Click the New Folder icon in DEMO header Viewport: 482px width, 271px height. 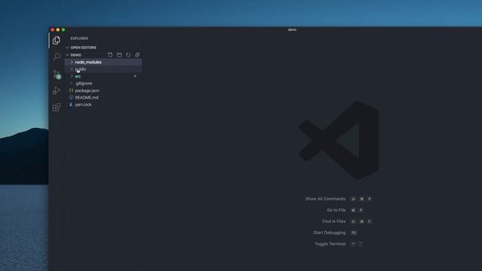coord(119,55)
